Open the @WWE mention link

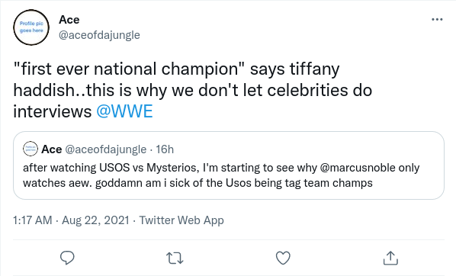[x=124, y=111]
